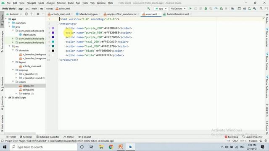
Task: Open File Explorer from the taskbar
Action: 101,147
